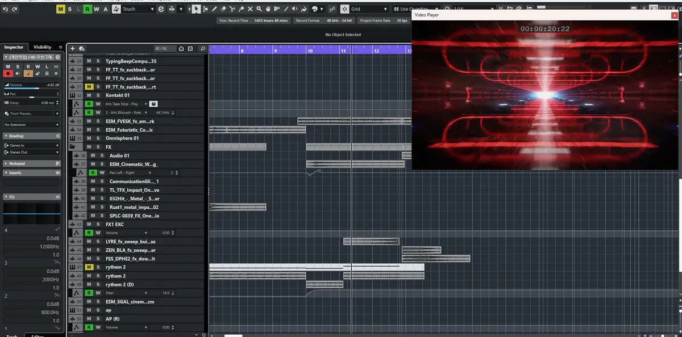Click the Add Track plus icon
Screen dimensions: 682x337
72,49
